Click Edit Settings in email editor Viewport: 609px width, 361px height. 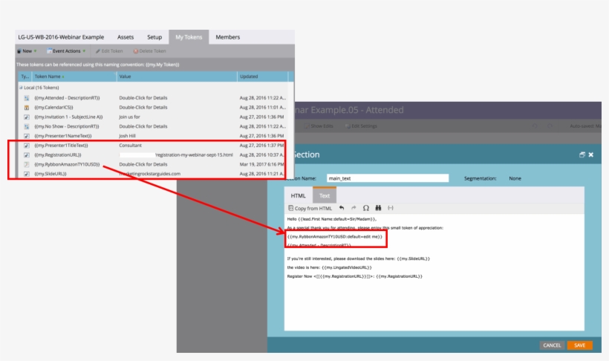pyautogui.click(x=361, y=126)
